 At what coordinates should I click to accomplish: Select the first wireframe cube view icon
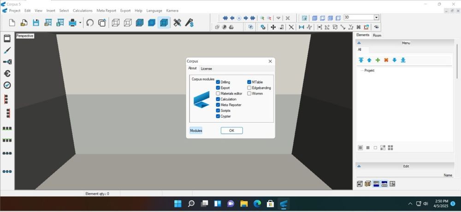point(116,23)
